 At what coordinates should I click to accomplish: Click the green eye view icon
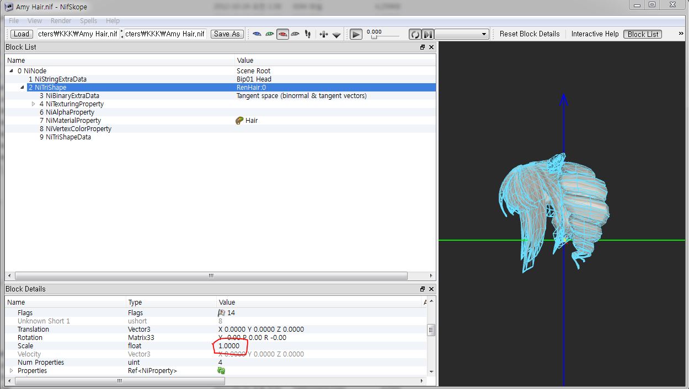270,34
